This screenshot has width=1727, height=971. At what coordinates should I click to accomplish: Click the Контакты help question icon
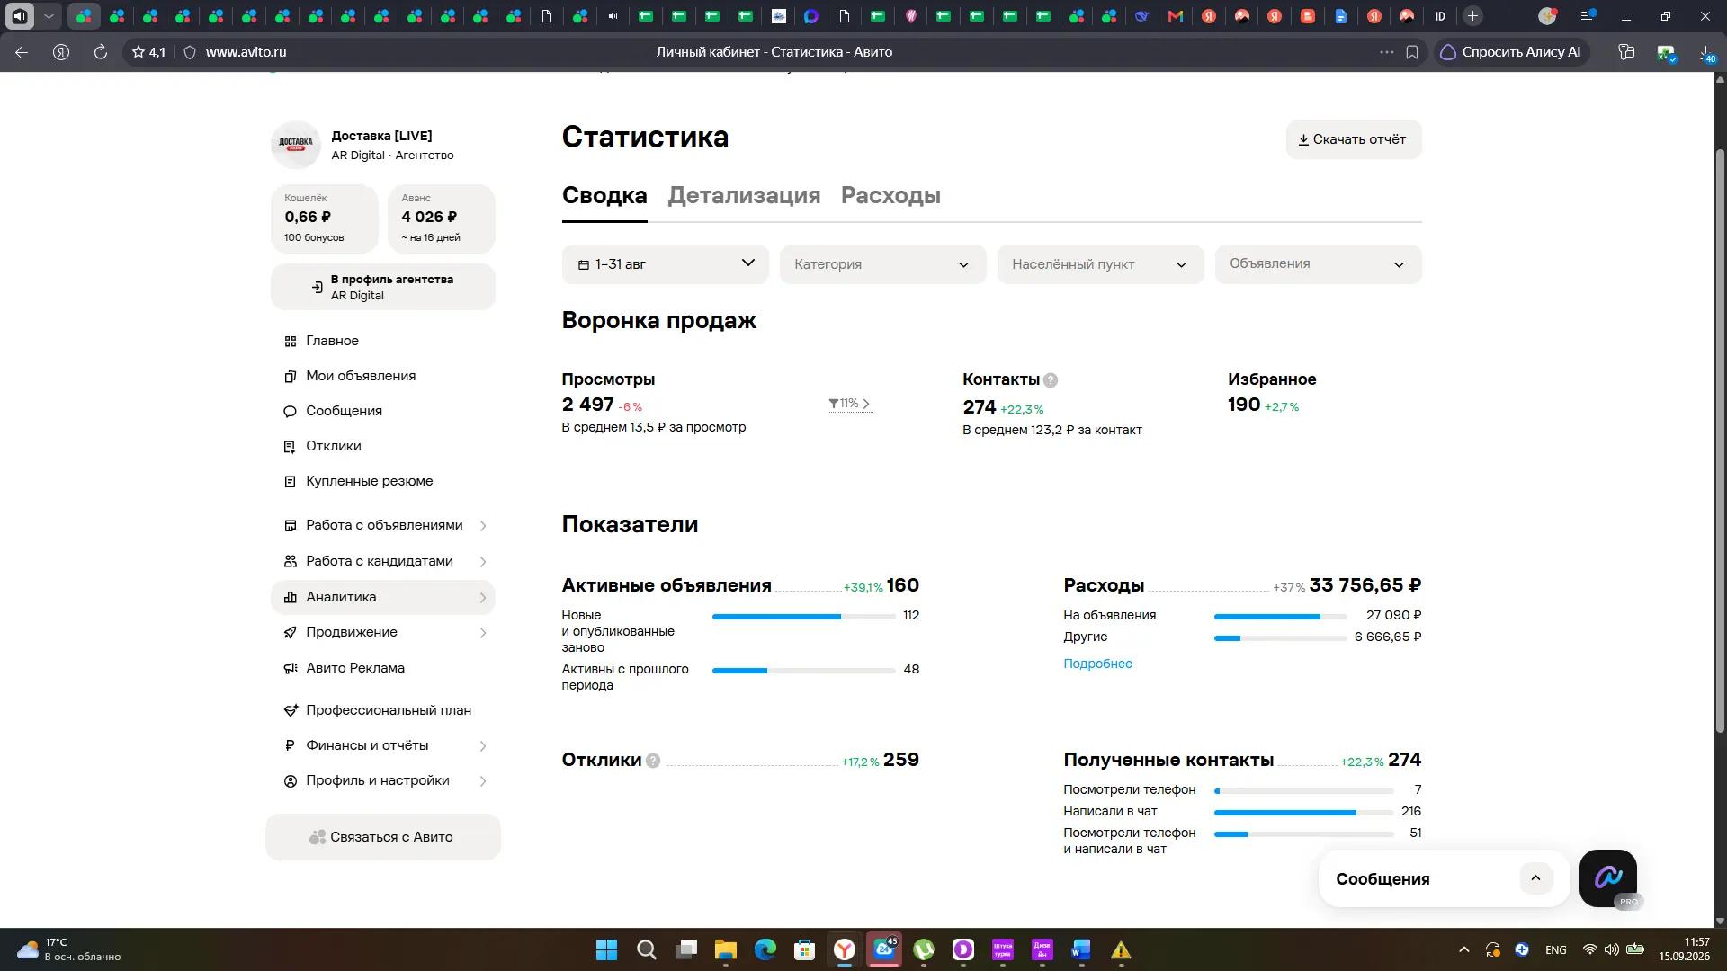click(1051, 380)
